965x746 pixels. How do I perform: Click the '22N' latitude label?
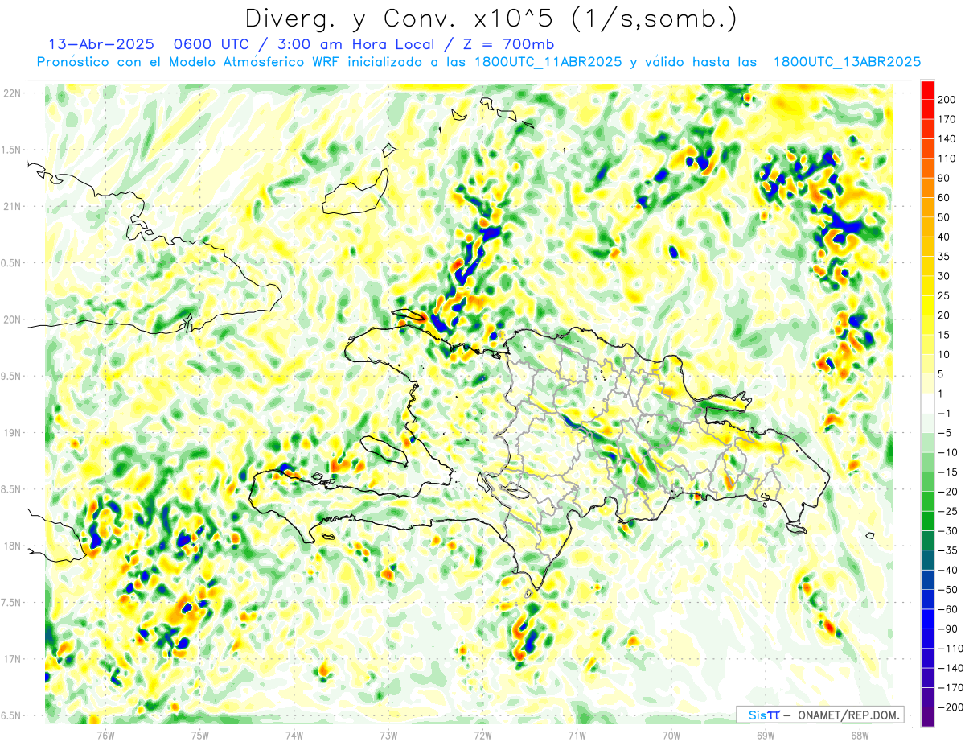pos(13,93)
